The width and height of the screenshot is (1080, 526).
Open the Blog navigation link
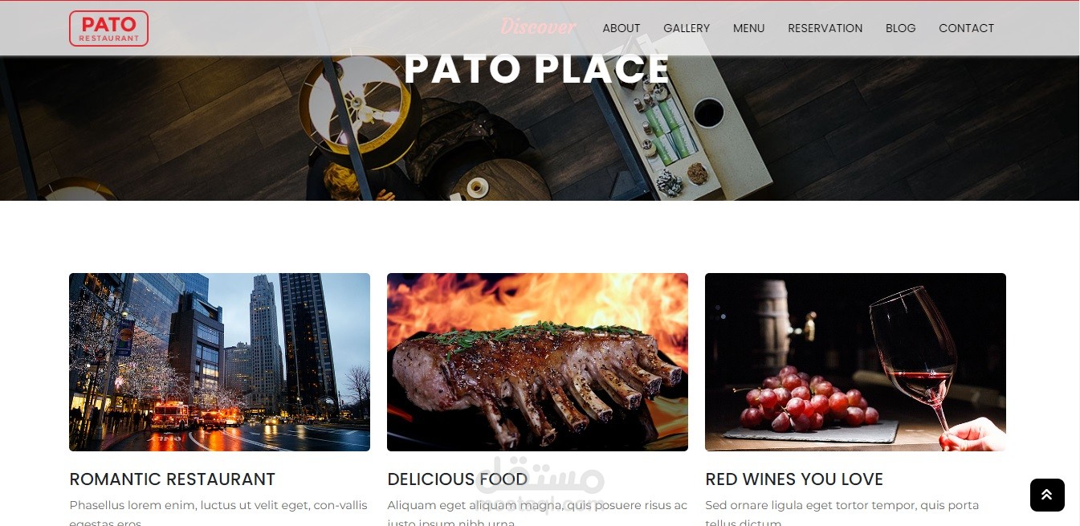point(900,28)
